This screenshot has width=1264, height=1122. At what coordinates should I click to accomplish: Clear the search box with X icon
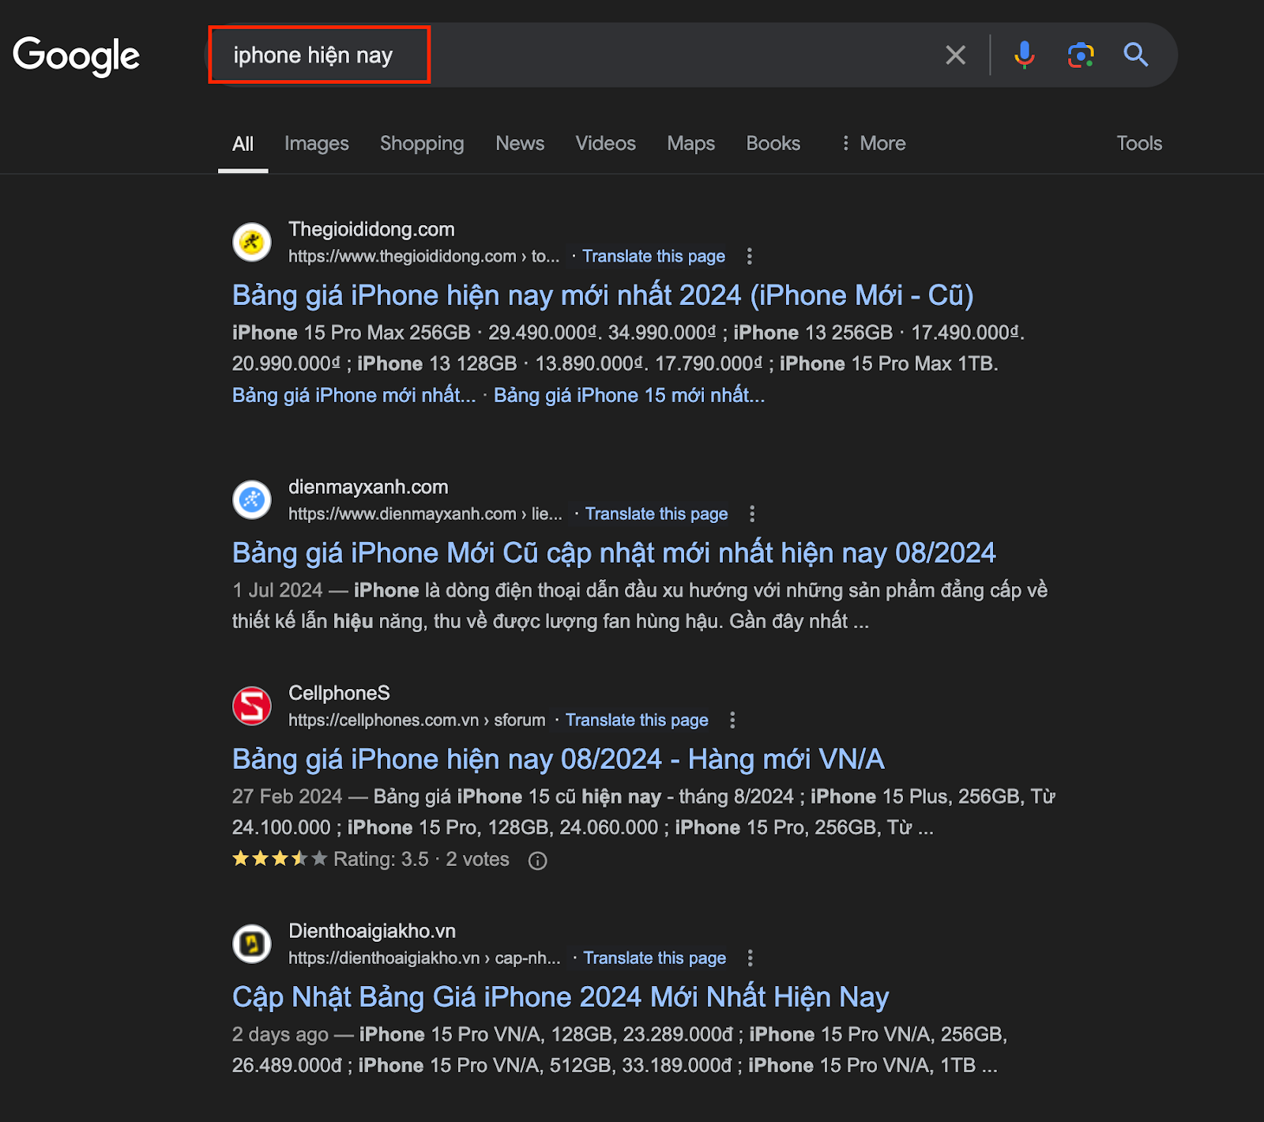pyautogui.click(x=955, y=55)
